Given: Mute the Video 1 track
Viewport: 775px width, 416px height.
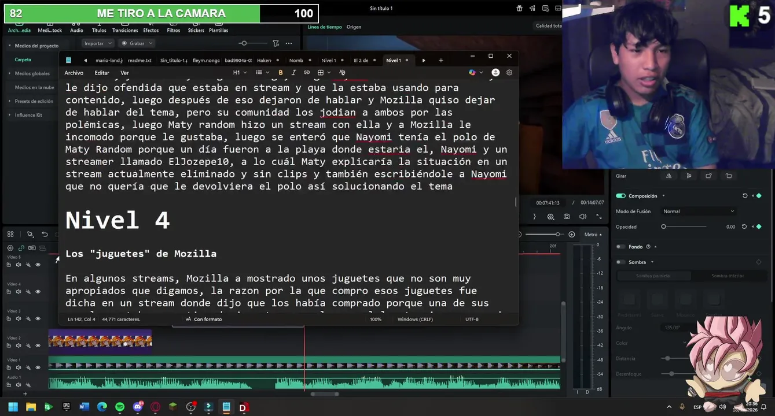Looking at the screenshot, I should click(19, 367).
